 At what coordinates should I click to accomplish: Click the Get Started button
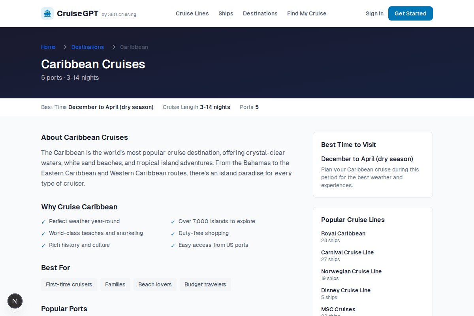click(410, 13)
